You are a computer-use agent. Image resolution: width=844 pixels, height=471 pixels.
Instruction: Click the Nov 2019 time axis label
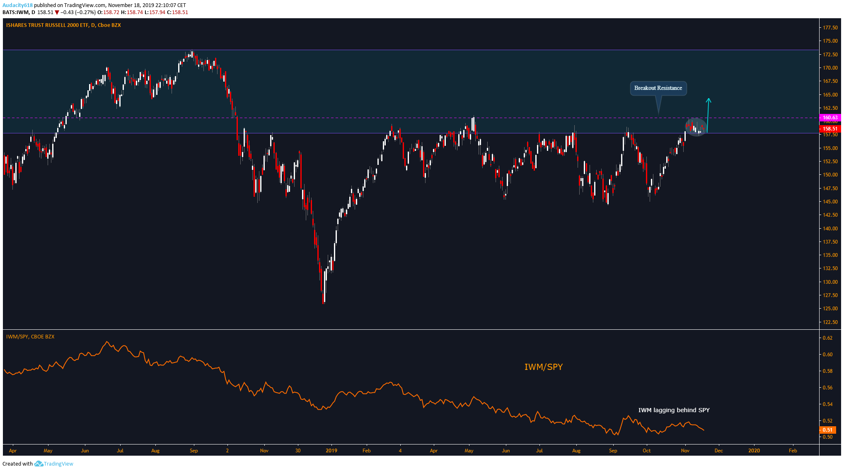coord(685,451)
